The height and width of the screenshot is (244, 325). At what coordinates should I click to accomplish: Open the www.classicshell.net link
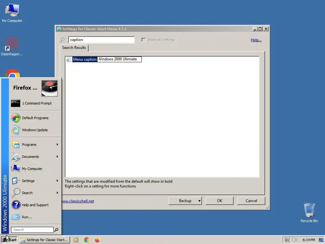(78, 201)
